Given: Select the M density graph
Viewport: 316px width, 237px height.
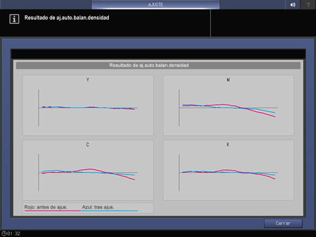Looking at the screenshot, I should (x=229, y=106).
